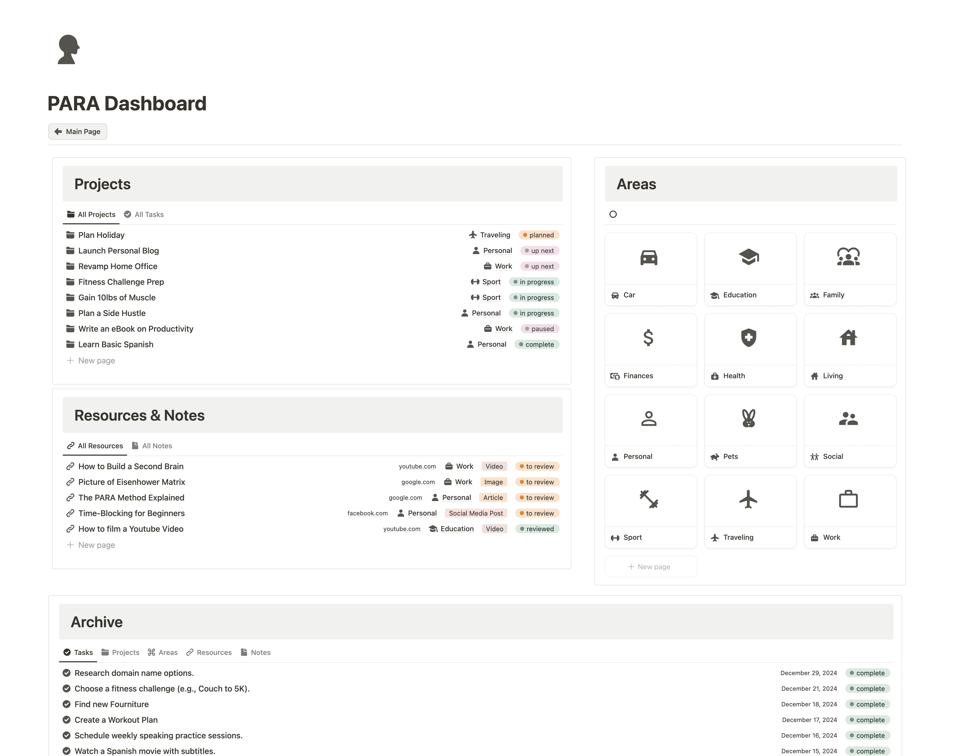Image resolution: width=958 pixels, height=756 pixels.
Task: Click the circle view icon under Areas
Action: (613, 214)
